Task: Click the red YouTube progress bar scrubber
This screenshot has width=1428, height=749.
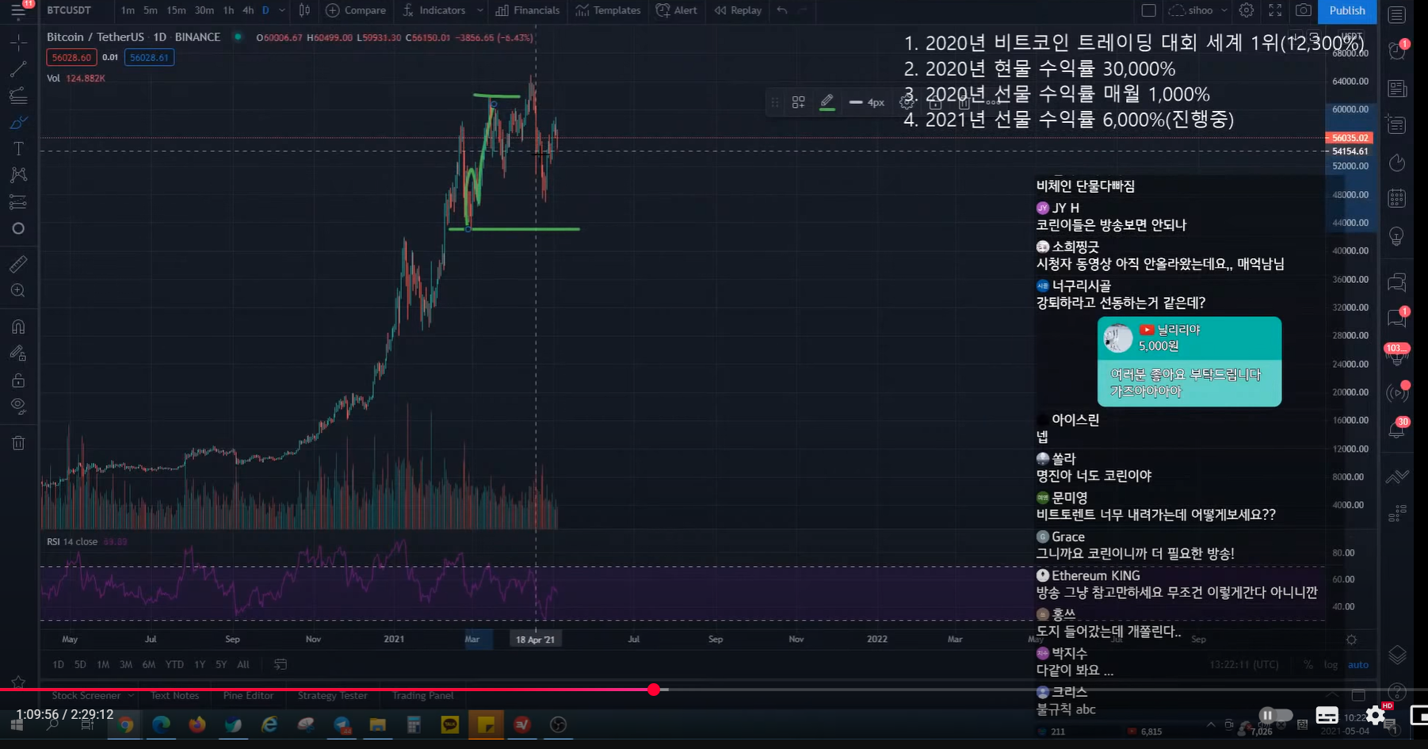Action: click(654, 690)
